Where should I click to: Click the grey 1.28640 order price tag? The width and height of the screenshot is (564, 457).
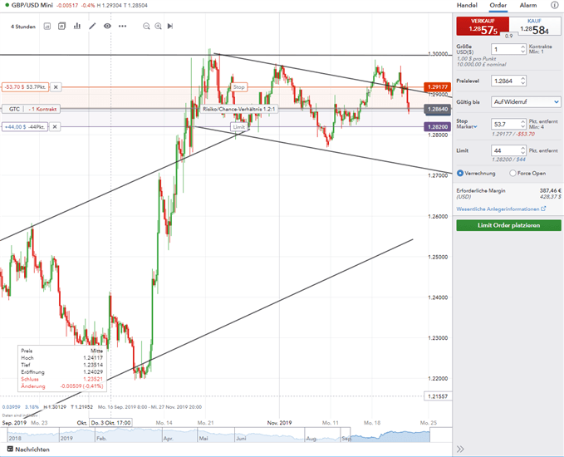click(x=438, y=109)
